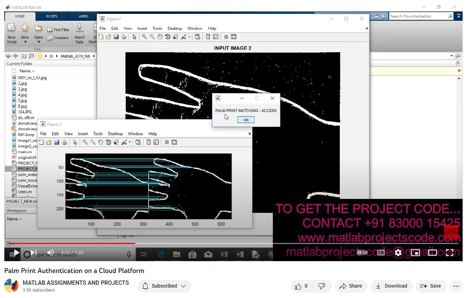
Task: Switch to the PLOTS tab in MATLAB
Action: click(52, 16)
